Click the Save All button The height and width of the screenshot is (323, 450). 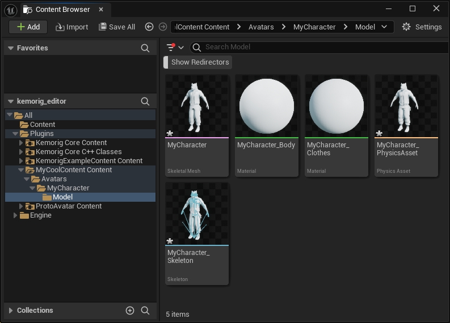click(117, 27)
